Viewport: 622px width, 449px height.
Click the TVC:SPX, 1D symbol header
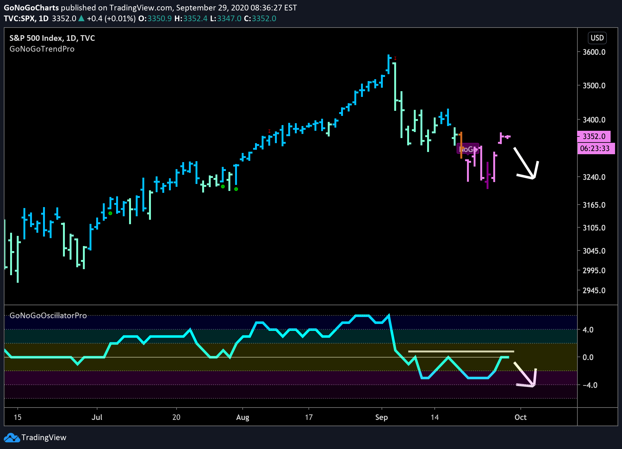[x=26, y=19]
